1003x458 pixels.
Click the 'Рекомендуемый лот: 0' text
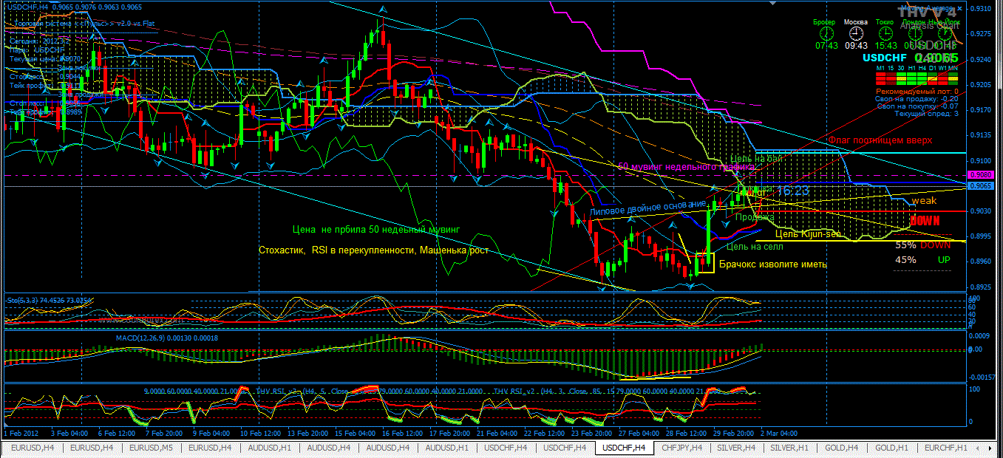pyautogui.click(x=917, y=92)
